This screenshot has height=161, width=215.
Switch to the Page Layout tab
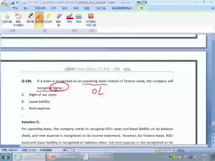(40, 8)
